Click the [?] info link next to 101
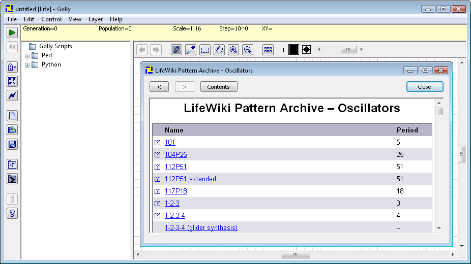The image size is (471, 264). 157,143
